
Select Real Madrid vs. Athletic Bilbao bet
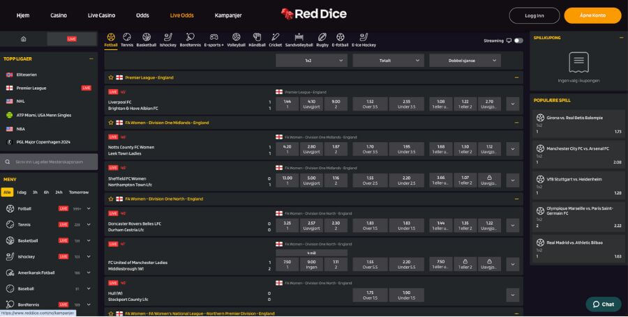pyautogui.click(x=578, y=249)
